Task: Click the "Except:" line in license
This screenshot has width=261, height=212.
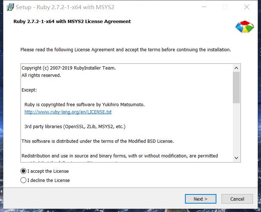Action: tap(29, 90)
